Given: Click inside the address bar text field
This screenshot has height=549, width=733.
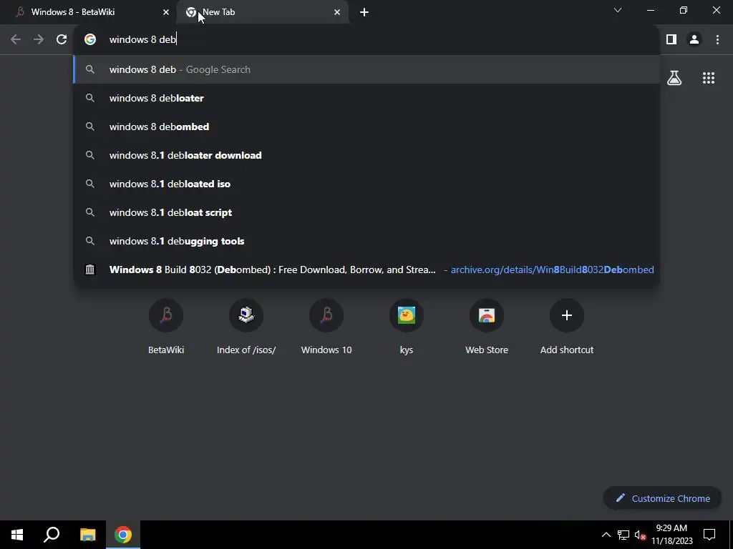Looking at the screenshot, I should [374, 39].
